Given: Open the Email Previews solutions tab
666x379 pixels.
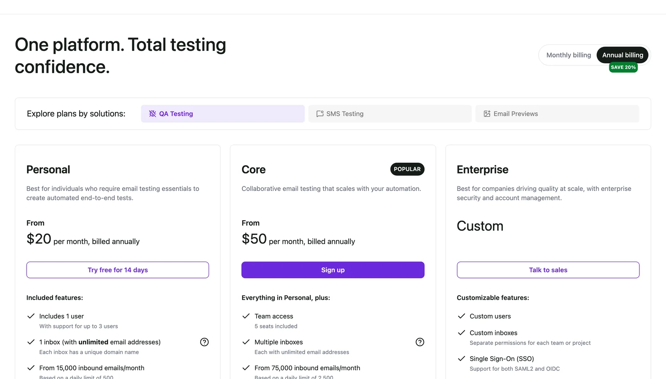Looking at the screenshot, I should pyautogui.click(x=557, y=114).
